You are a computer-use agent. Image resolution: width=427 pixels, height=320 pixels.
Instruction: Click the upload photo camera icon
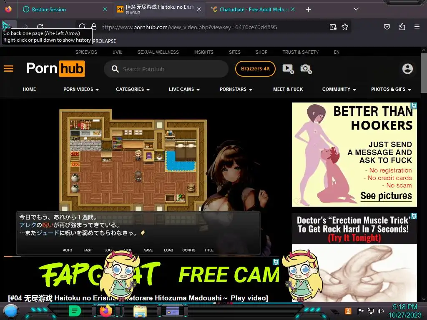coord(306,69)
